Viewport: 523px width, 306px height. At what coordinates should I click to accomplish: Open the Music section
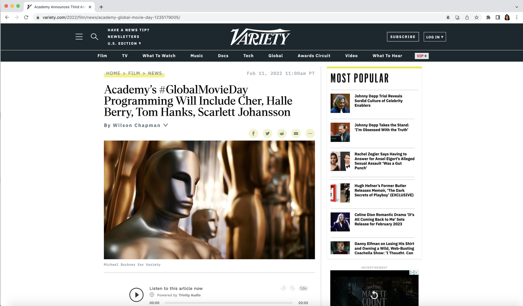(x=197, y=56)
